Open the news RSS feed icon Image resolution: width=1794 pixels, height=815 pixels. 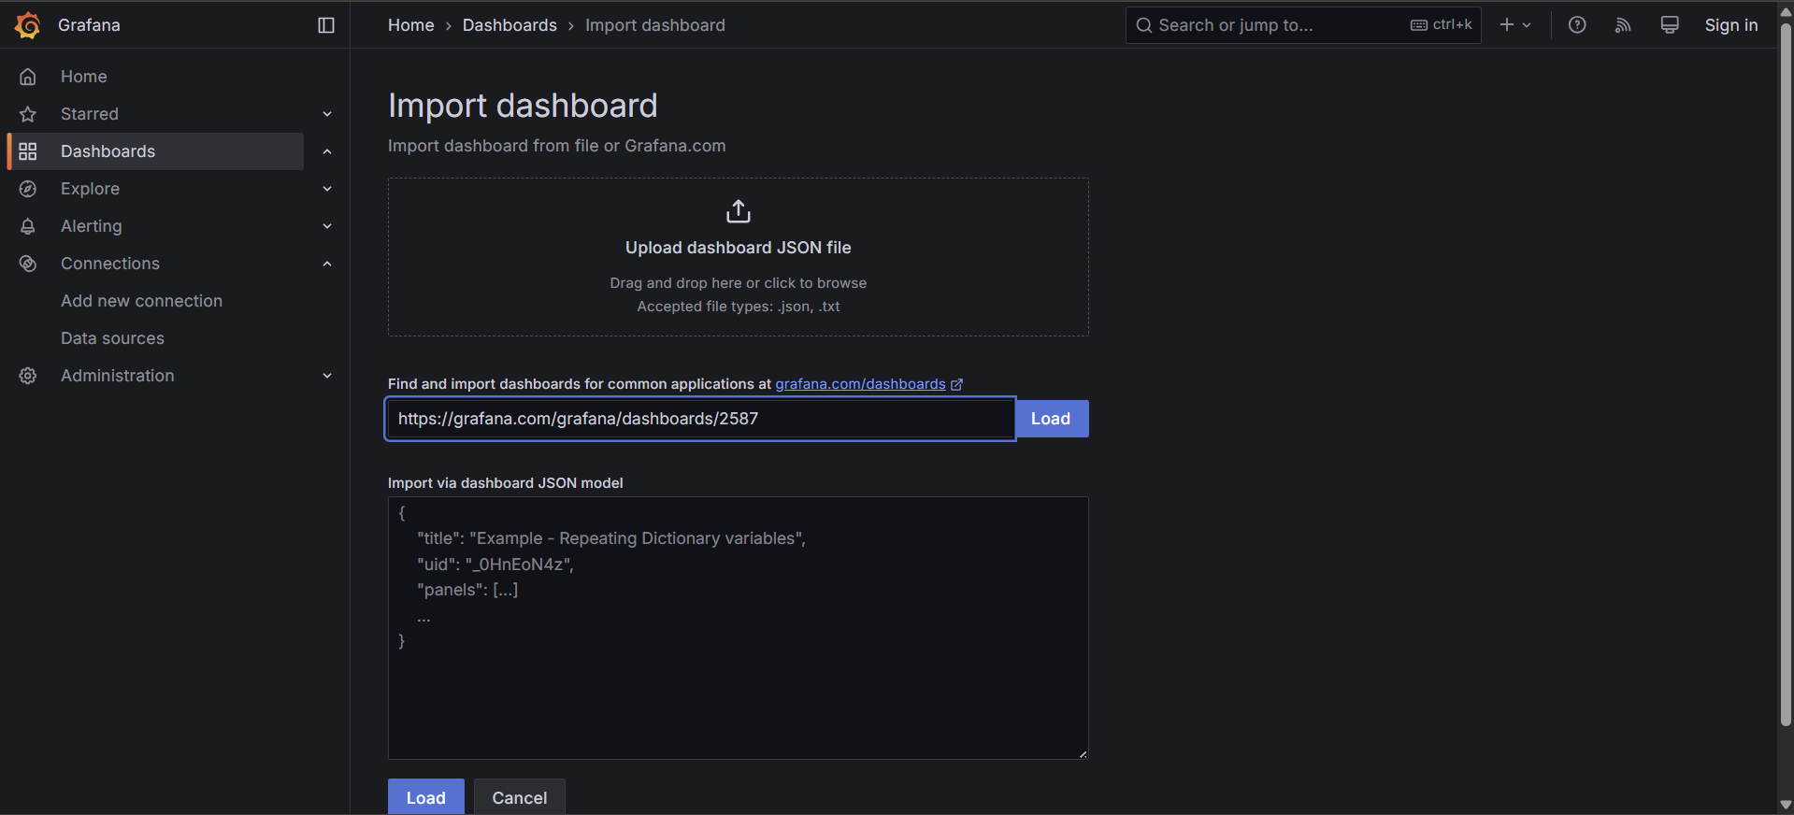[x=1623, y=25]
